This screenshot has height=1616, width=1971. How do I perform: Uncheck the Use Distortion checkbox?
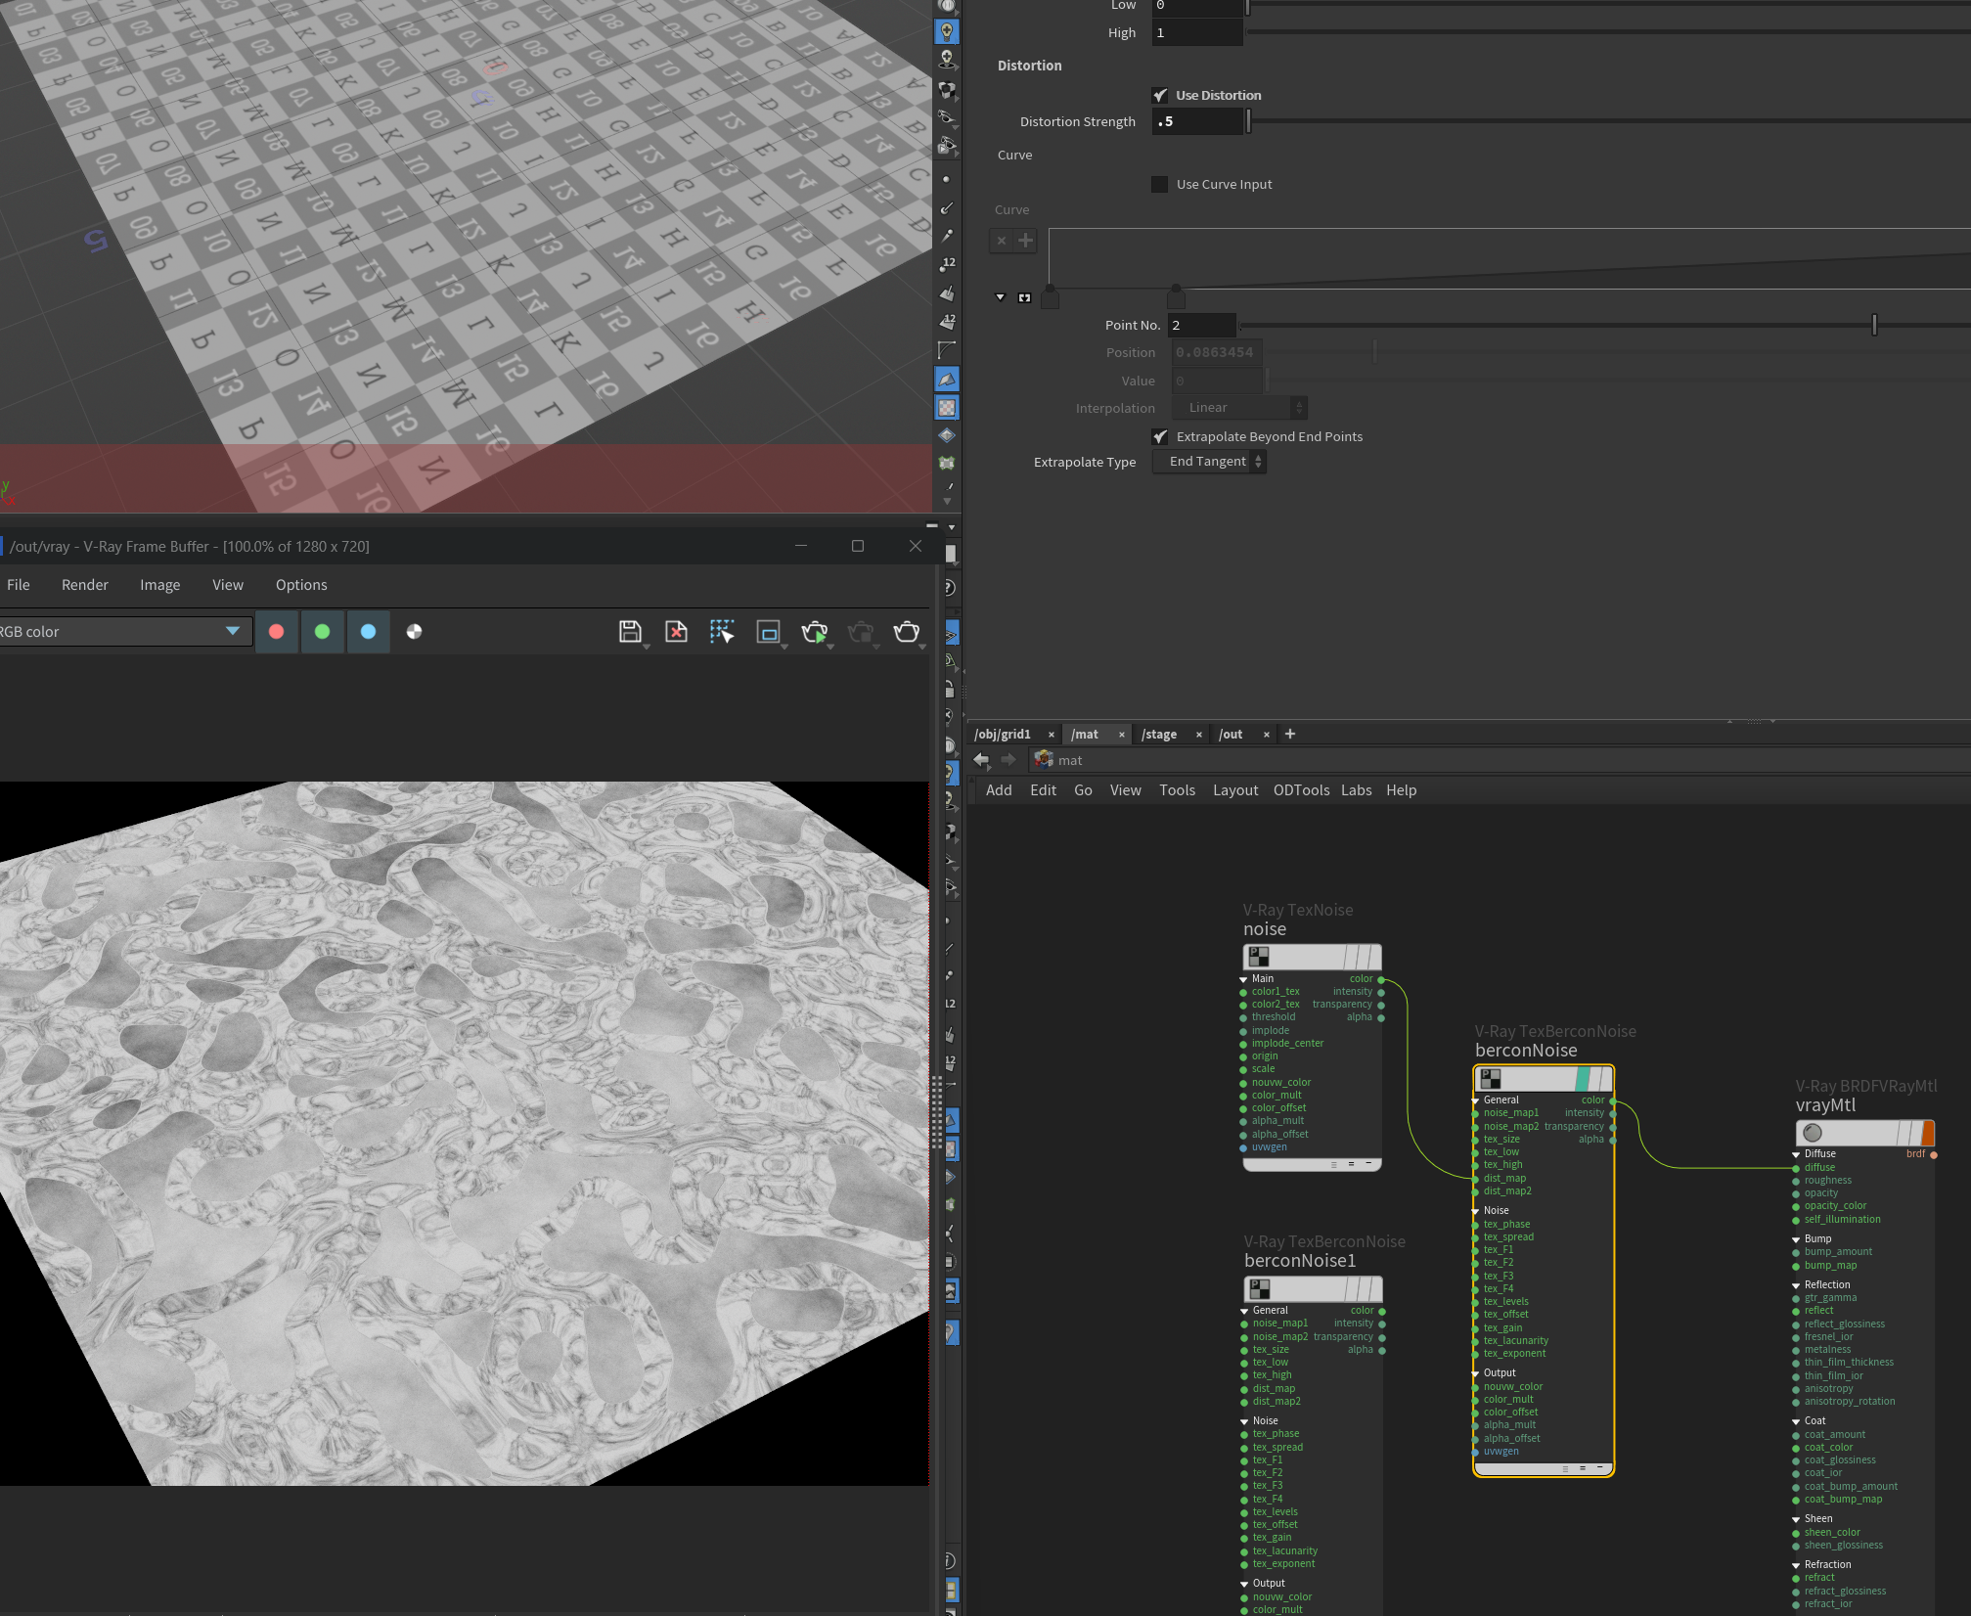(1160, 96)
